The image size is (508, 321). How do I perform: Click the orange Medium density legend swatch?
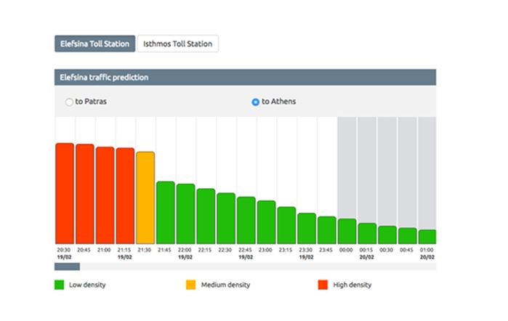[x=191, y=285]
